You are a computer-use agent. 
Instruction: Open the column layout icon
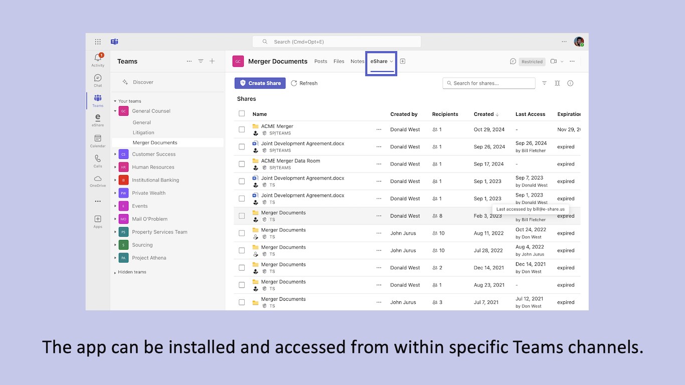(557, 83)
